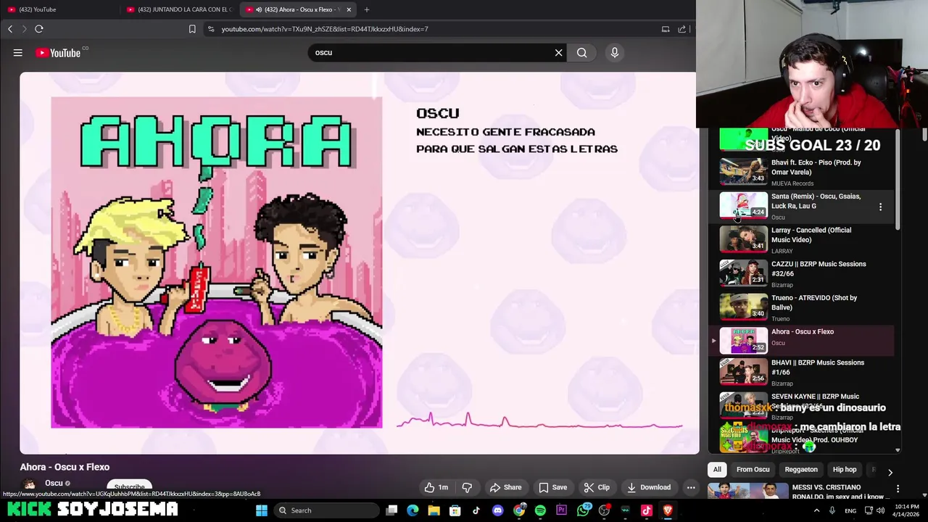Select the Reggaeton filter chip

click(801, 469)
